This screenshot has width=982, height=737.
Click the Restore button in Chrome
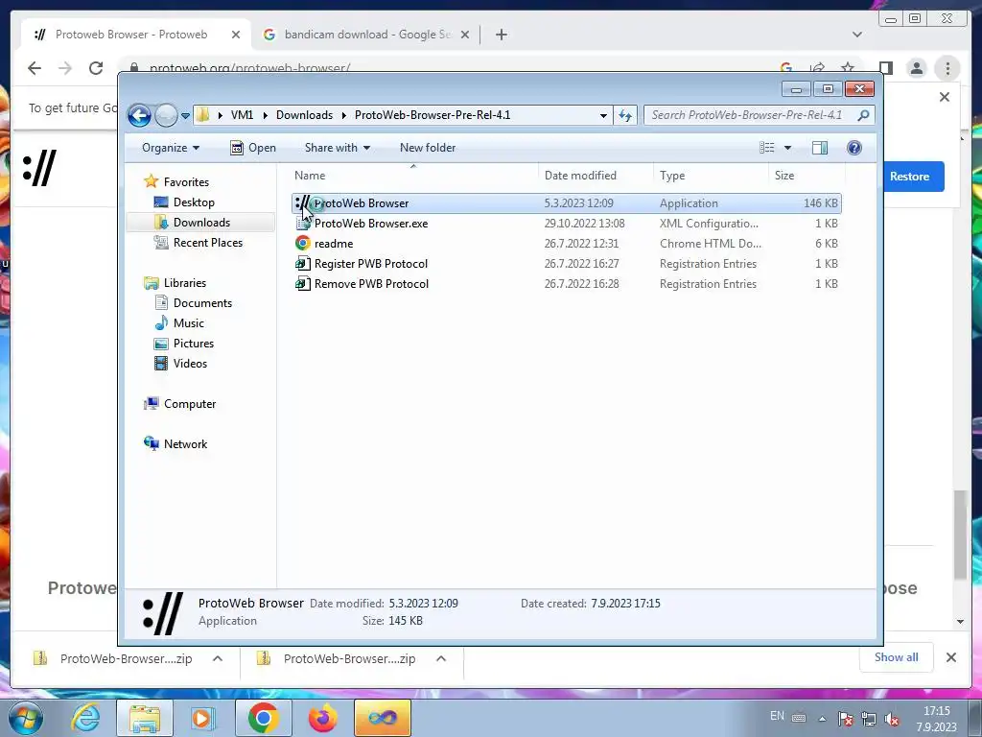[909, 177]
